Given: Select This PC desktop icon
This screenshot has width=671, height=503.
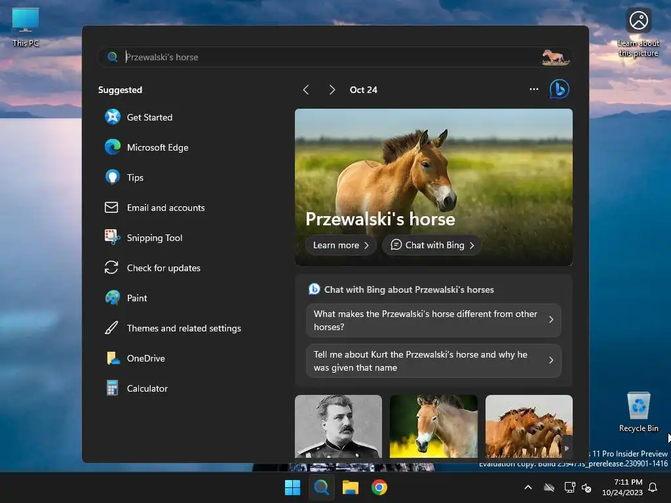Looking at the screenshot, I should click(26, 27).
